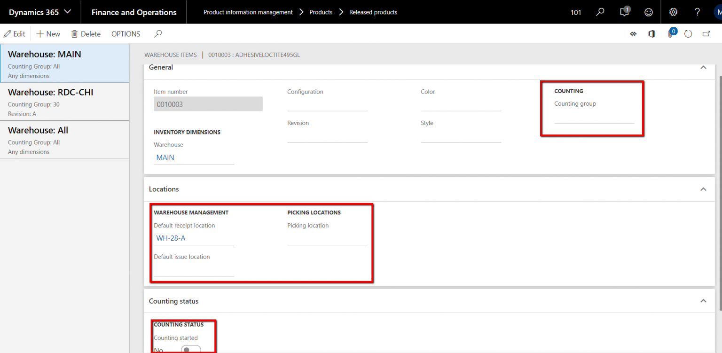Open the Dynamics 365 app dropdown chevron
Viewport: 722px width, 353px height.
click(x=67, y=12)
